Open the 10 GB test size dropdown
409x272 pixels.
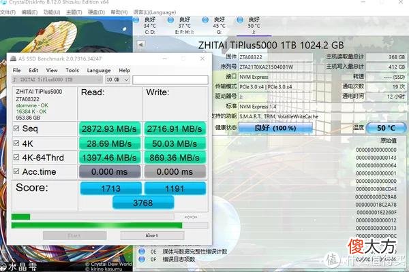(x=118, y=80)
